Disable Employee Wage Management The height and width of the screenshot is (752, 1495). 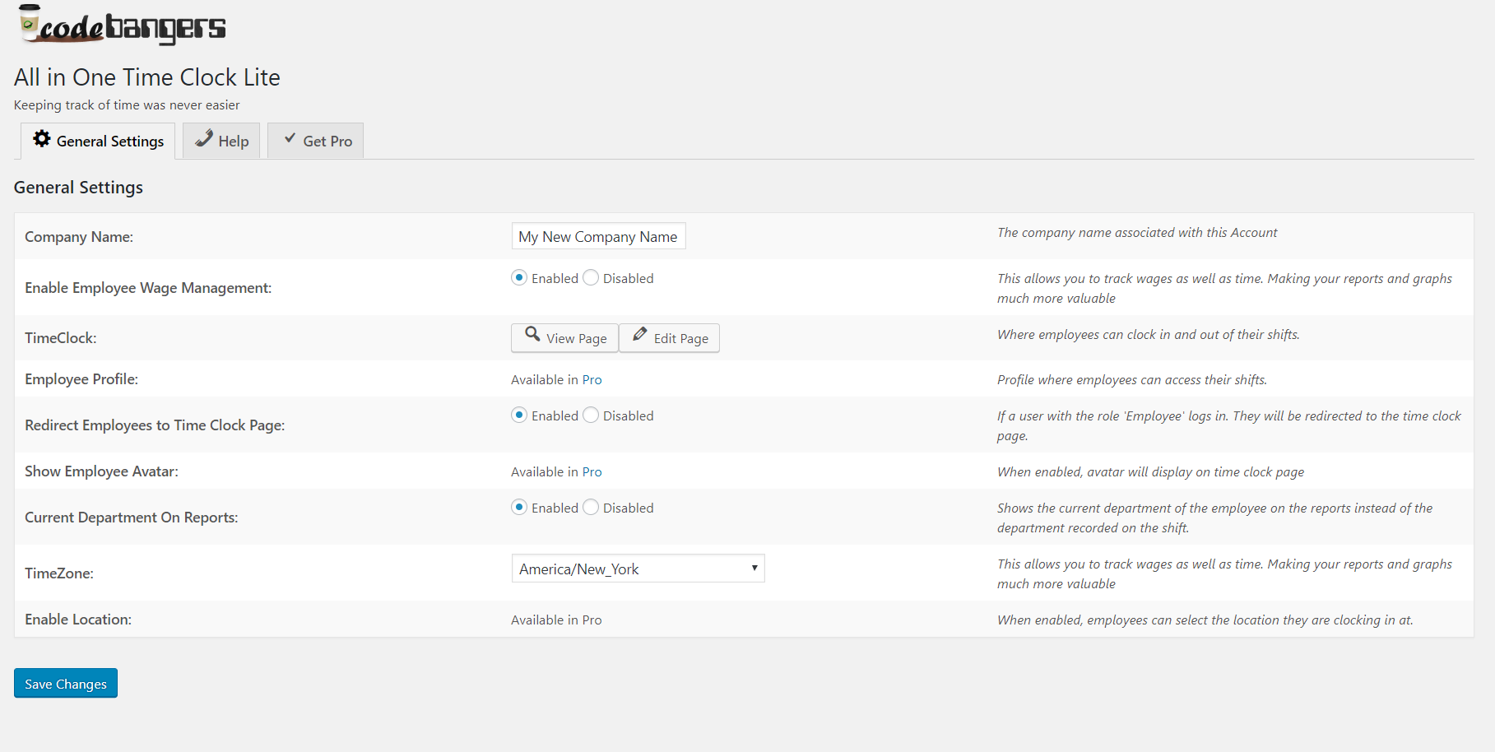click(x=590, y=277)
